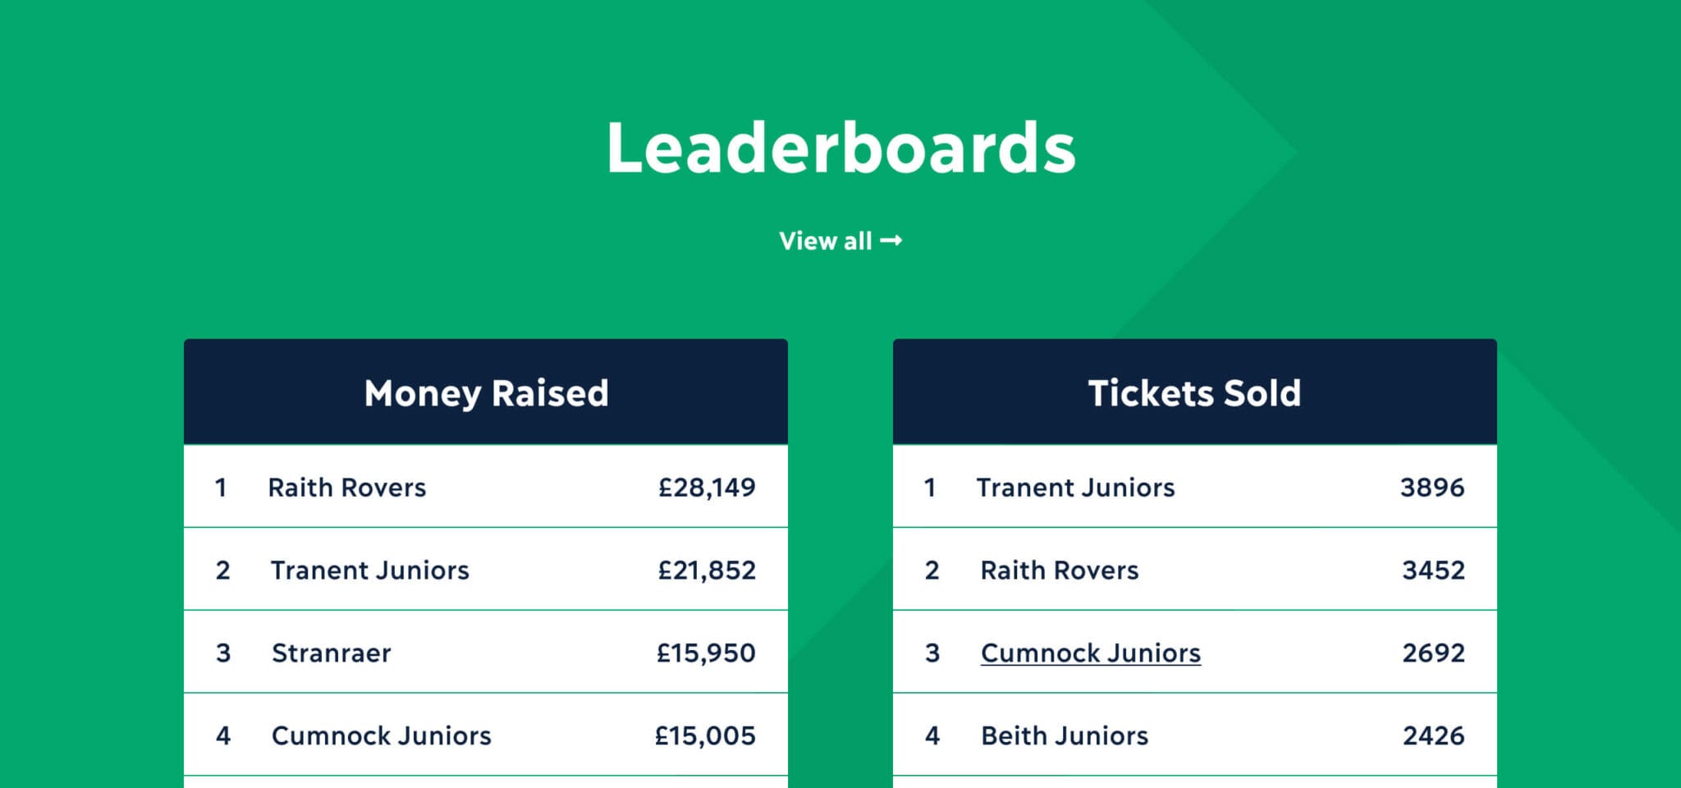Open Raith Rovers in Tickets Sold
Screen dimensions: 1681x788
tap(1060, 570)
